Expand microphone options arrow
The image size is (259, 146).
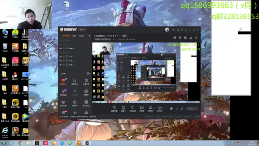point(154,108)
